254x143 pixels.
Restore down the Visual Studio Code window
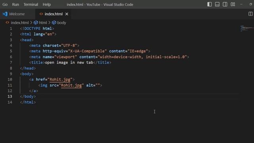coord(250,4)
